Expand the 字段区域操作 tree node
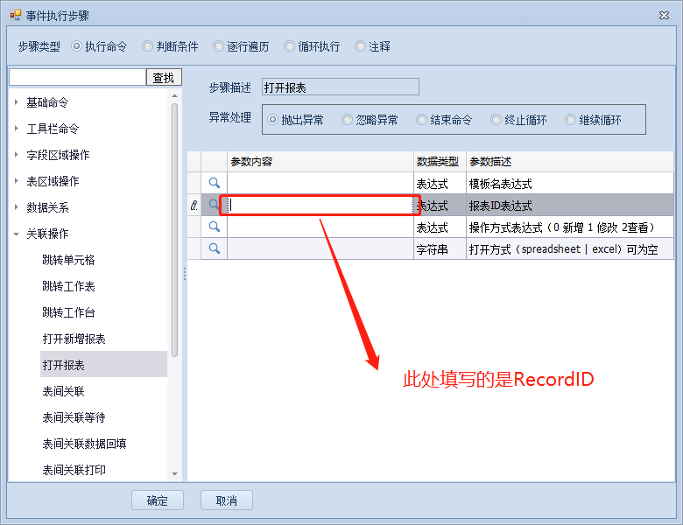This screenshot has width=683, height=525. click(x=17, y=155)
